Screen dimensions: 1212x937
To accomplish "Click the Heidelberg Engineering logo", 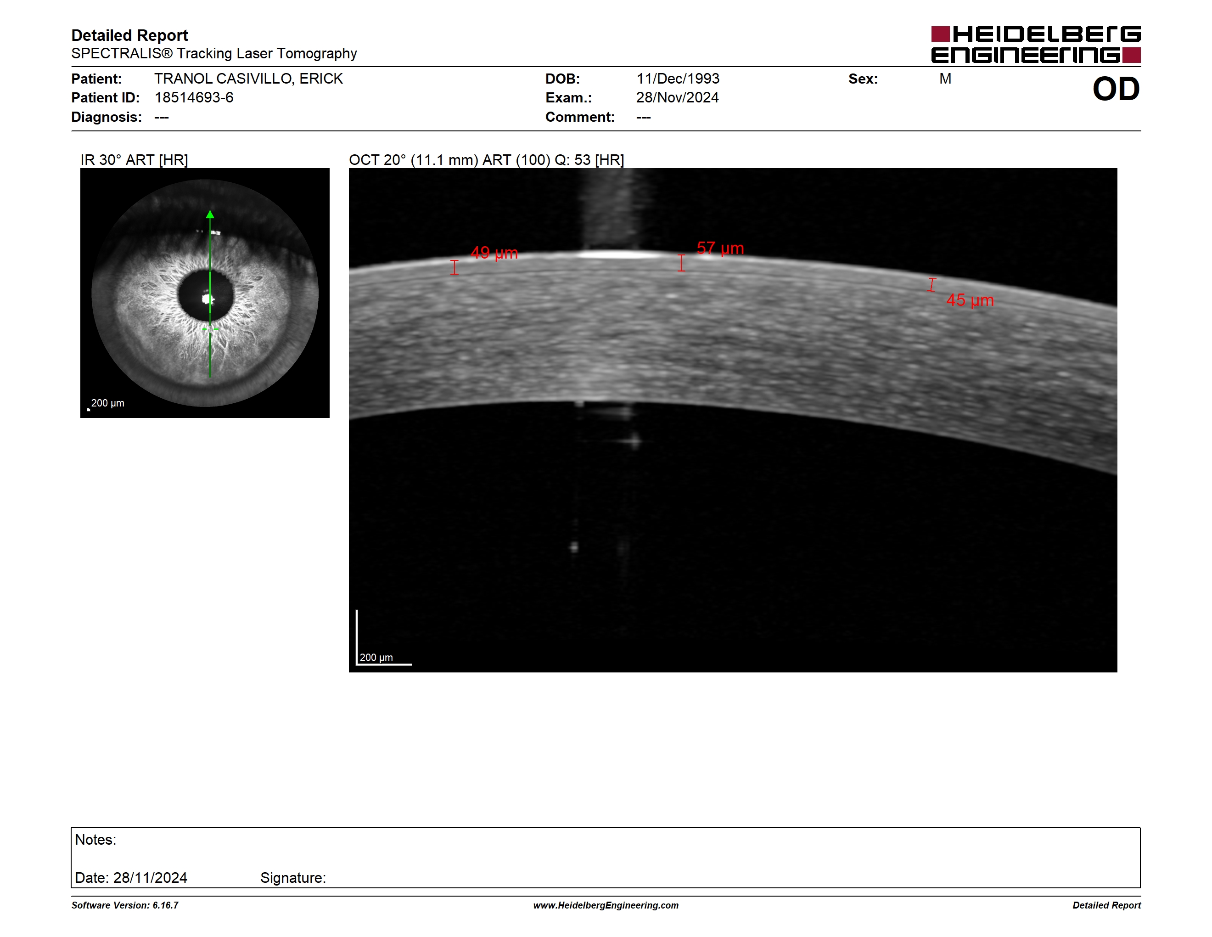I will (1036, 45).
